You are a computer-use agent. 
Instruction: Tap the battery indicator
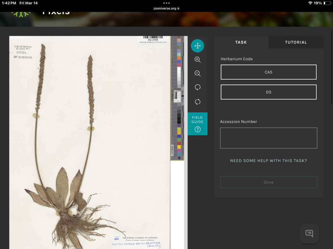(x=327, y=3)
